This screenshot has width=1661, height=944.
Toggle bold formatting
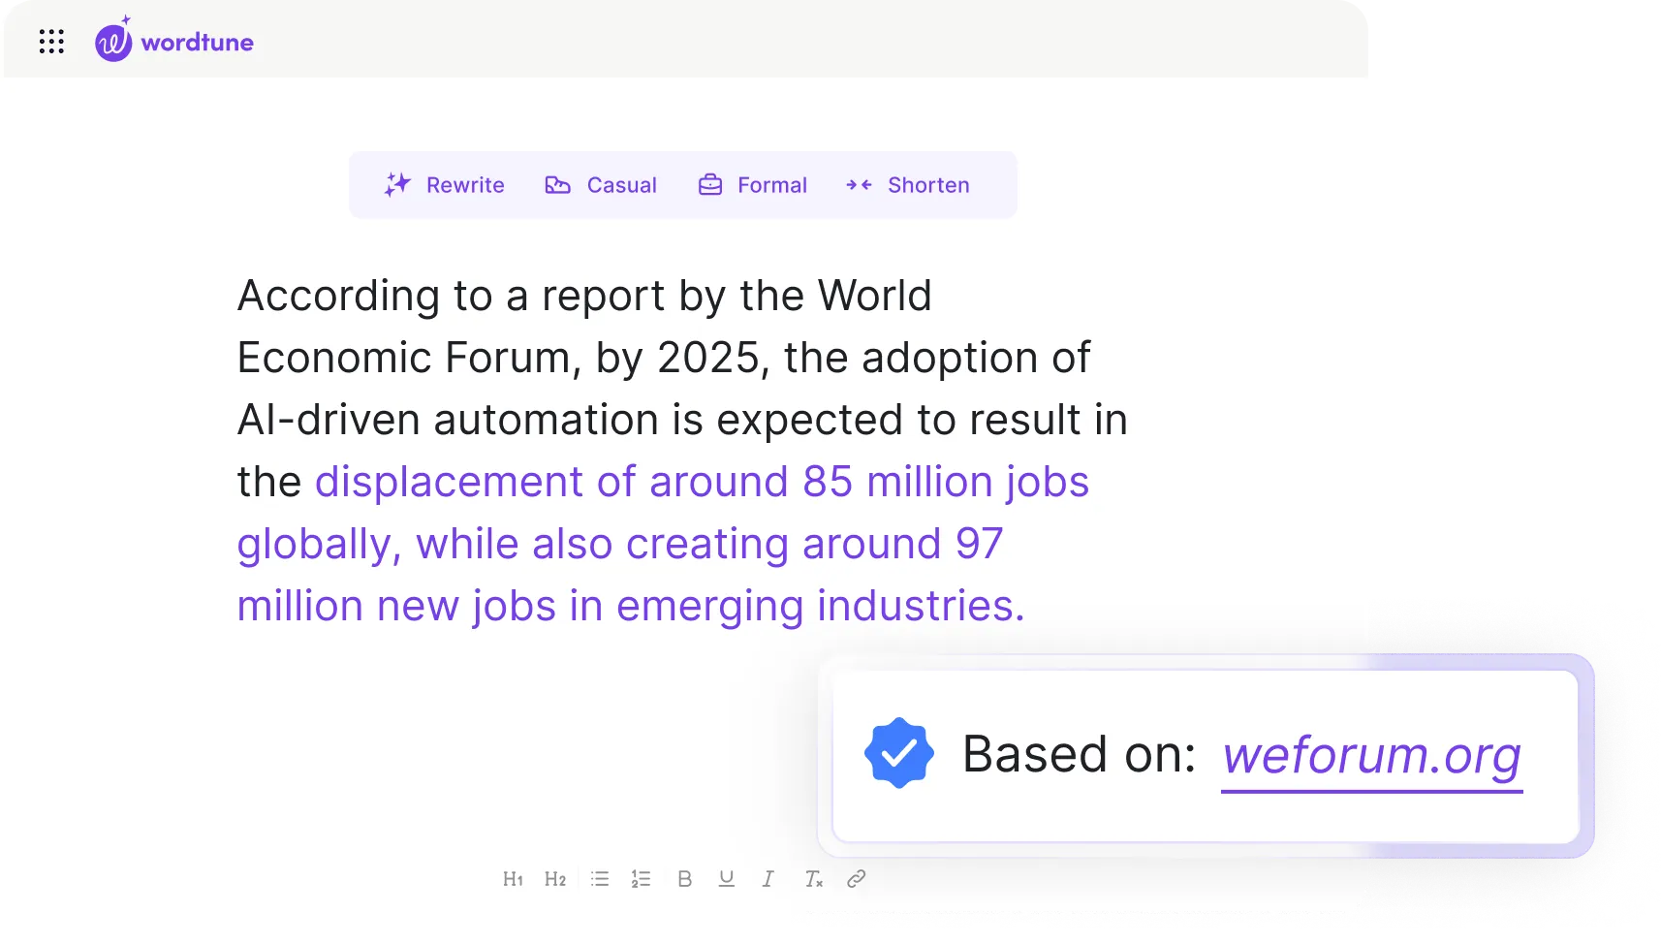tap(685, 879)
